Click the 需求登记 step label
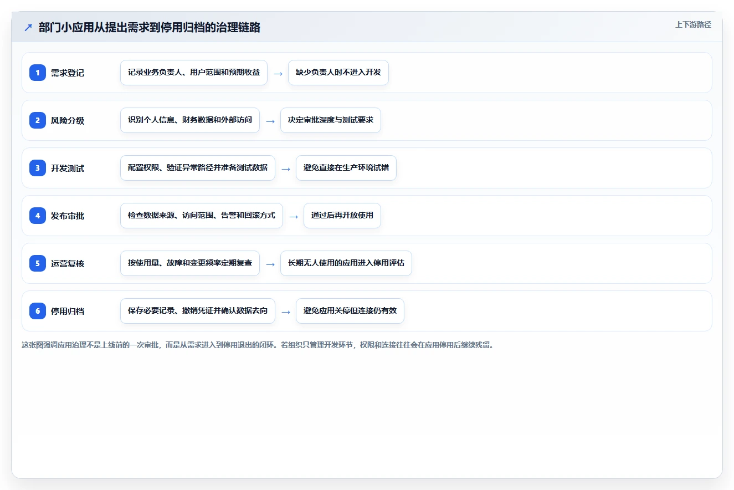 click(68, 73)
